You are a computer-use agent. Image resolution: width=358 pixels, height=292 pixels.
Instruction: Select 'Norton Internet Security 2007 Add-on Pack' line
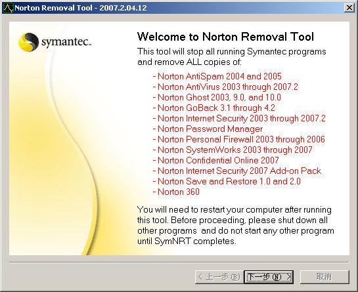click(237, 171)
